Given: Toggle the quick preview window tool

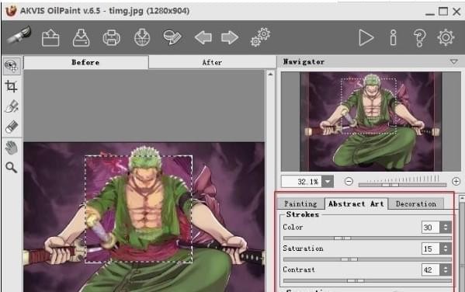Looking at the screenshot, I should (12, 66).
